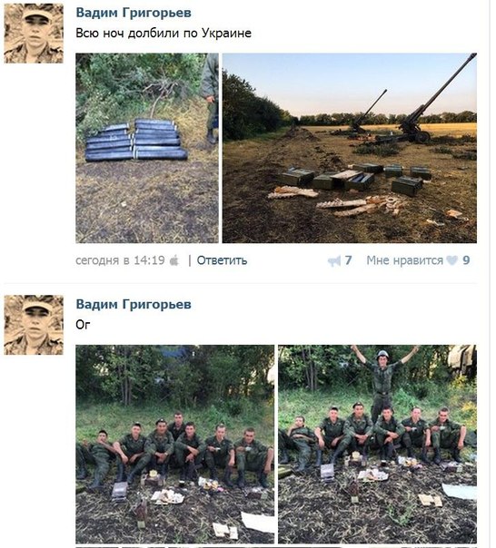Open Вадим Григорьев's name on the first post

(134, 13)
